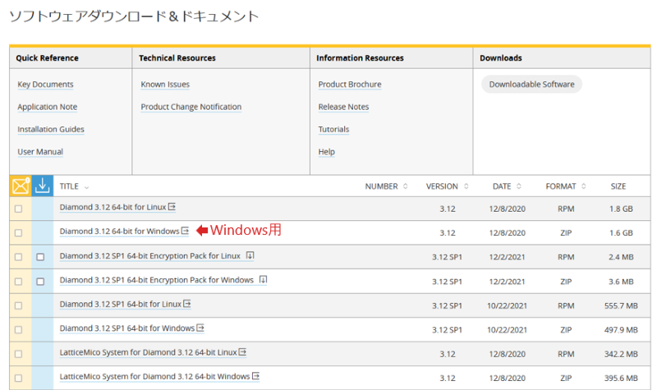Click download icon beside SP1 Encryption Pack for Windows
The height and width of the screenshot is (390, 657).
263,279
